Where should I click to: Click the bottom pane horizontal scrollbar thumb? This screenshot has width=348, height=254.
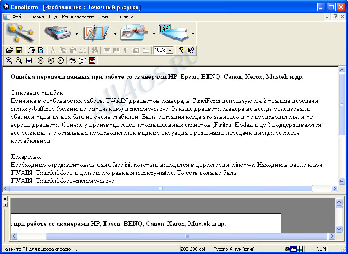tap(186, 236)
